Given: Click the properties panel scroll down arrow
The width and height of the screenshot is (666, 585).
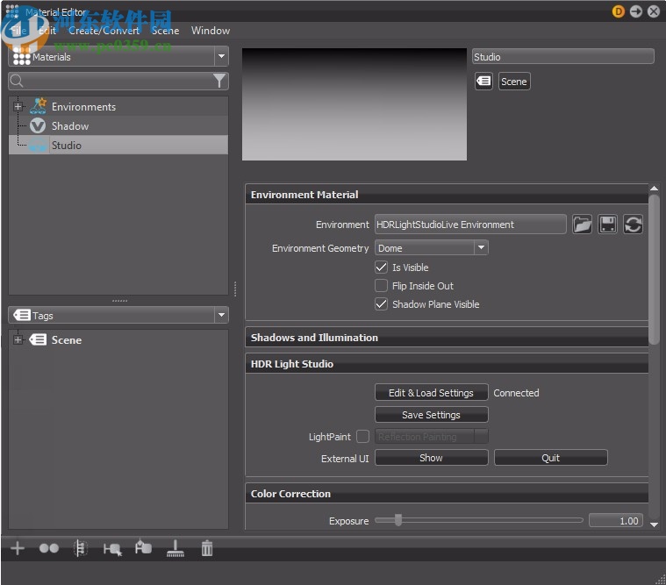Looking at the screenshot, I should coord(654,524).
